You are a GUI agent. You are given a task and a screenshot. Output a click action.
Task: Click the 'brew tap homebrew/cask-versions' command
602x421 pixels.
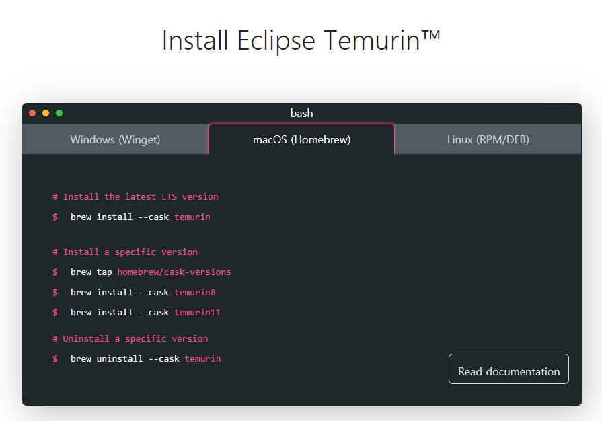tap(151, 272)
